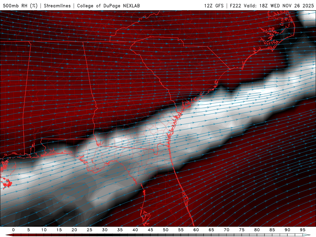Click the '85' colorbar scale label
The image size is (316, 237).
(x=272, y=230)
